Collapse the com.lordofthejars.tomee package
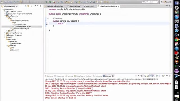This screenshot has width=180, height=101. (9, 20)
